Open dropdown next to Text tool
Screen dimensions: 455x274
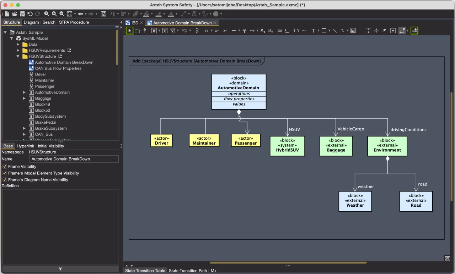point(318,31)
